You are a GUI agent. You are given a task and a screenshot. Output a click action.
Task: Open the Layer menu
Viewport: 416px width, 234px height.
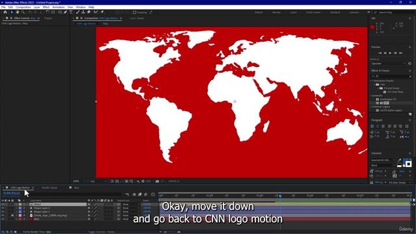[36, 7]
